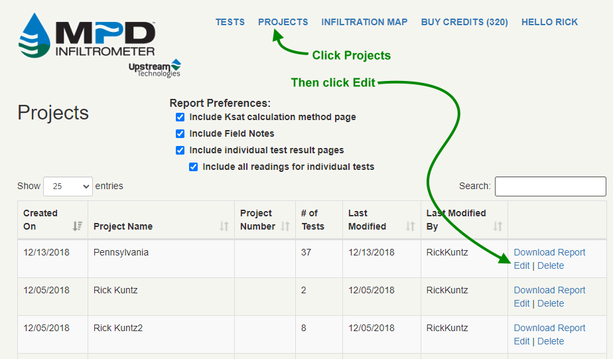
Task: Click the Upstream Technologies logo
Action: click(155, 68)
